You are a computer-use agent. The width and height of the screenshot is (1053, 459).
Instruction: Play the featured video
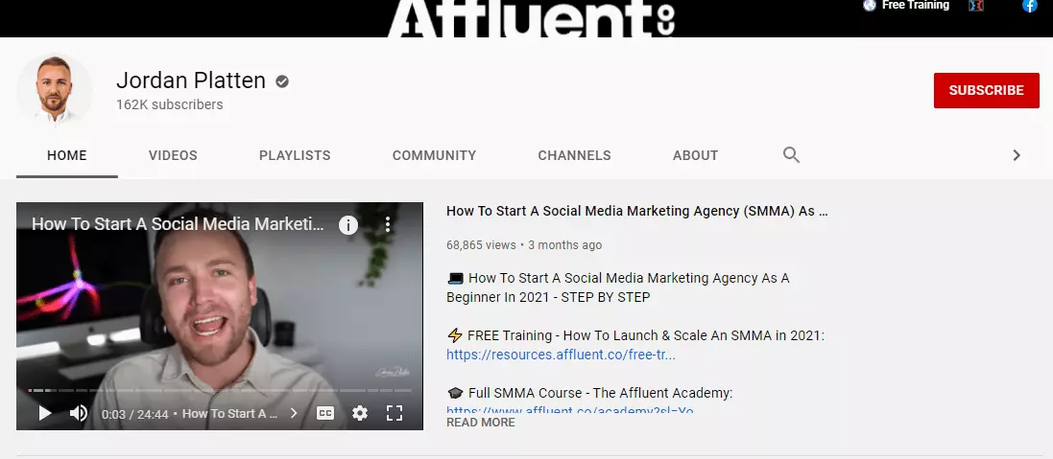click(45, 413)
